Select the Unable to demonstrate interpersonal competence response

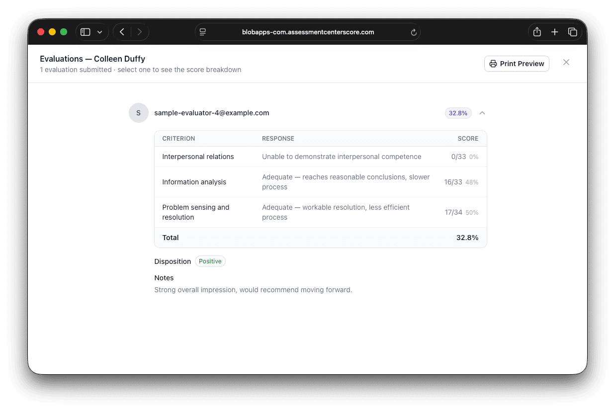pyautogui.click(x=342, y=157)
